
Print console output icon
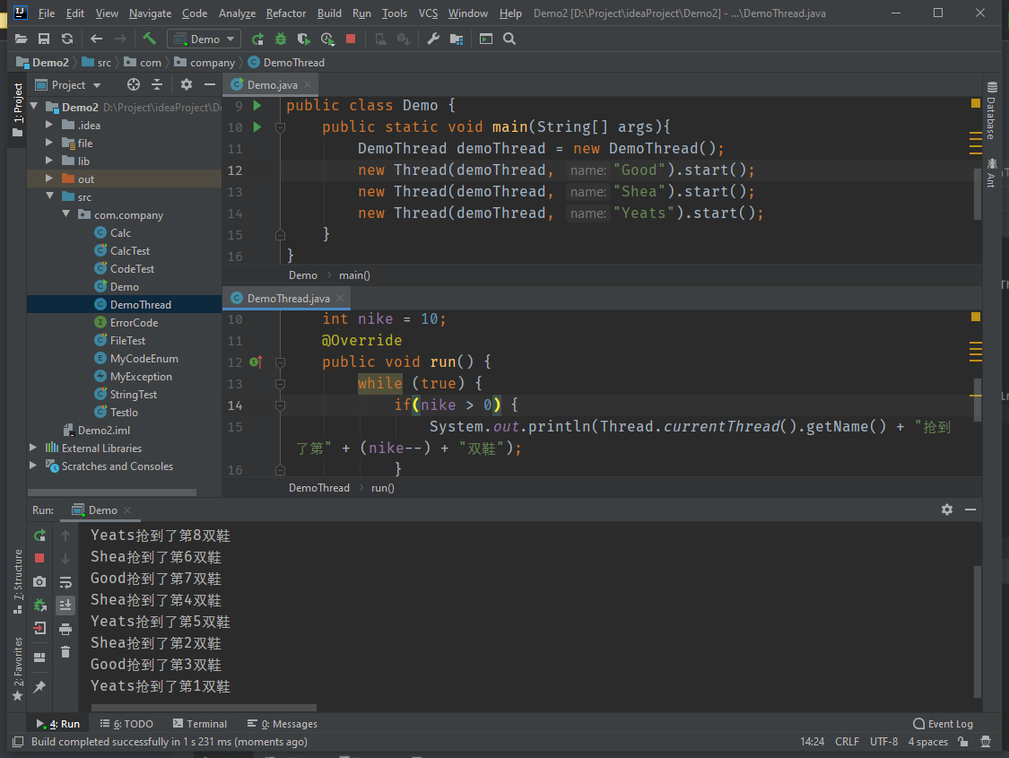65,629
